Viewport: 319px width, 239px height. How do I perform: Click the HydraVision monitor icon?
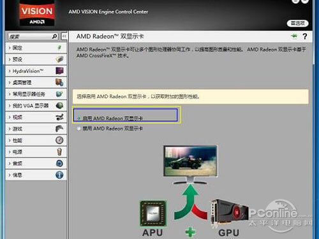pyautogui.click(x=59, y=71)
